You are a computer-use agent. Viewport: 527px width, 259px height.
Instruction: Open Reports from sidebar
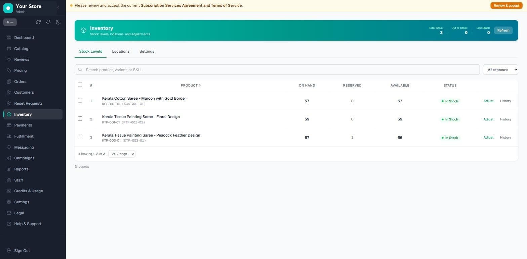(x=33, y=169)
